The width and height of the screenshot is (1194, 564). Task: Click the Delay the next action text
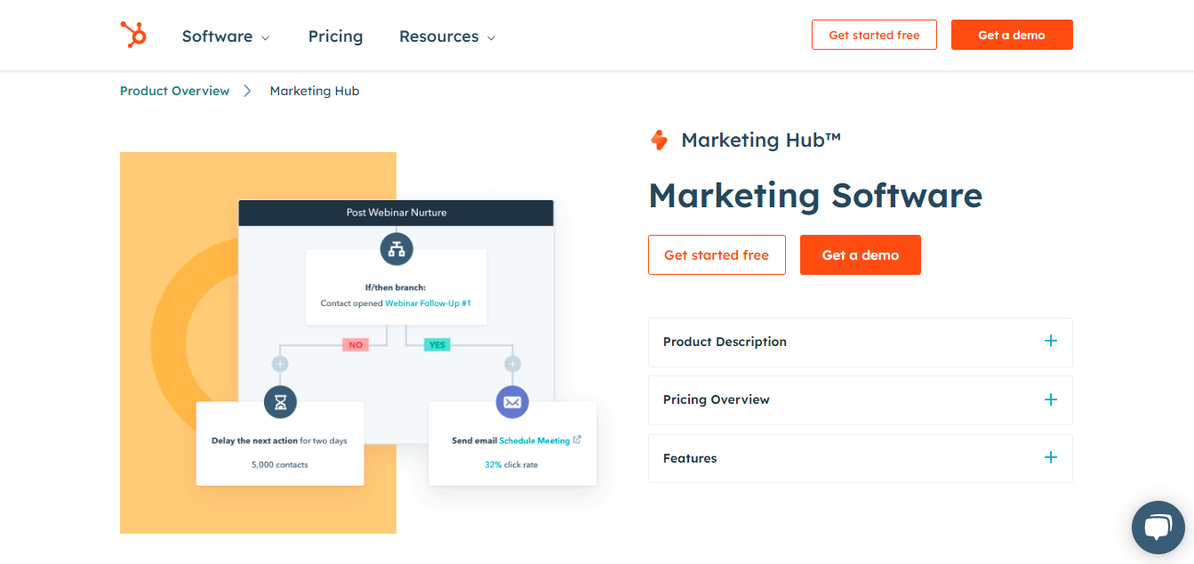[x=254, y=440]
